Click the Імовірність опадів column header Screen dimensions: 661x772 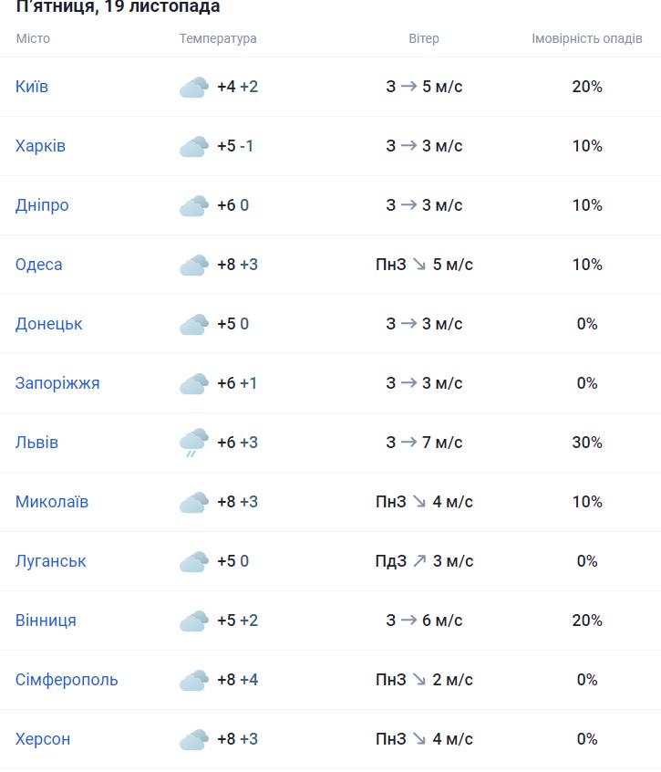pos(586,38)
